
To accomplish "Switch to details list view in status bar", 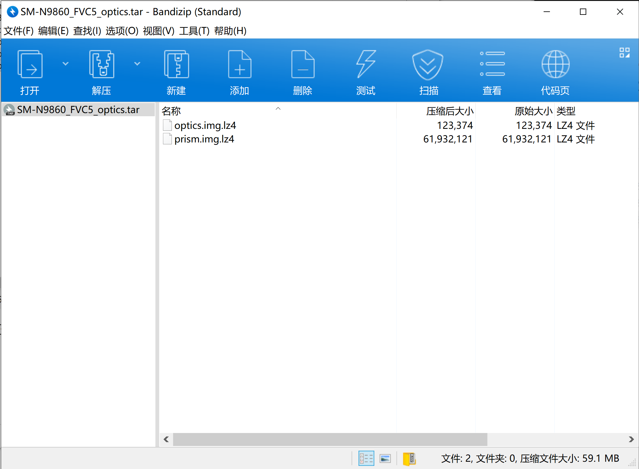I will point(366,458).
